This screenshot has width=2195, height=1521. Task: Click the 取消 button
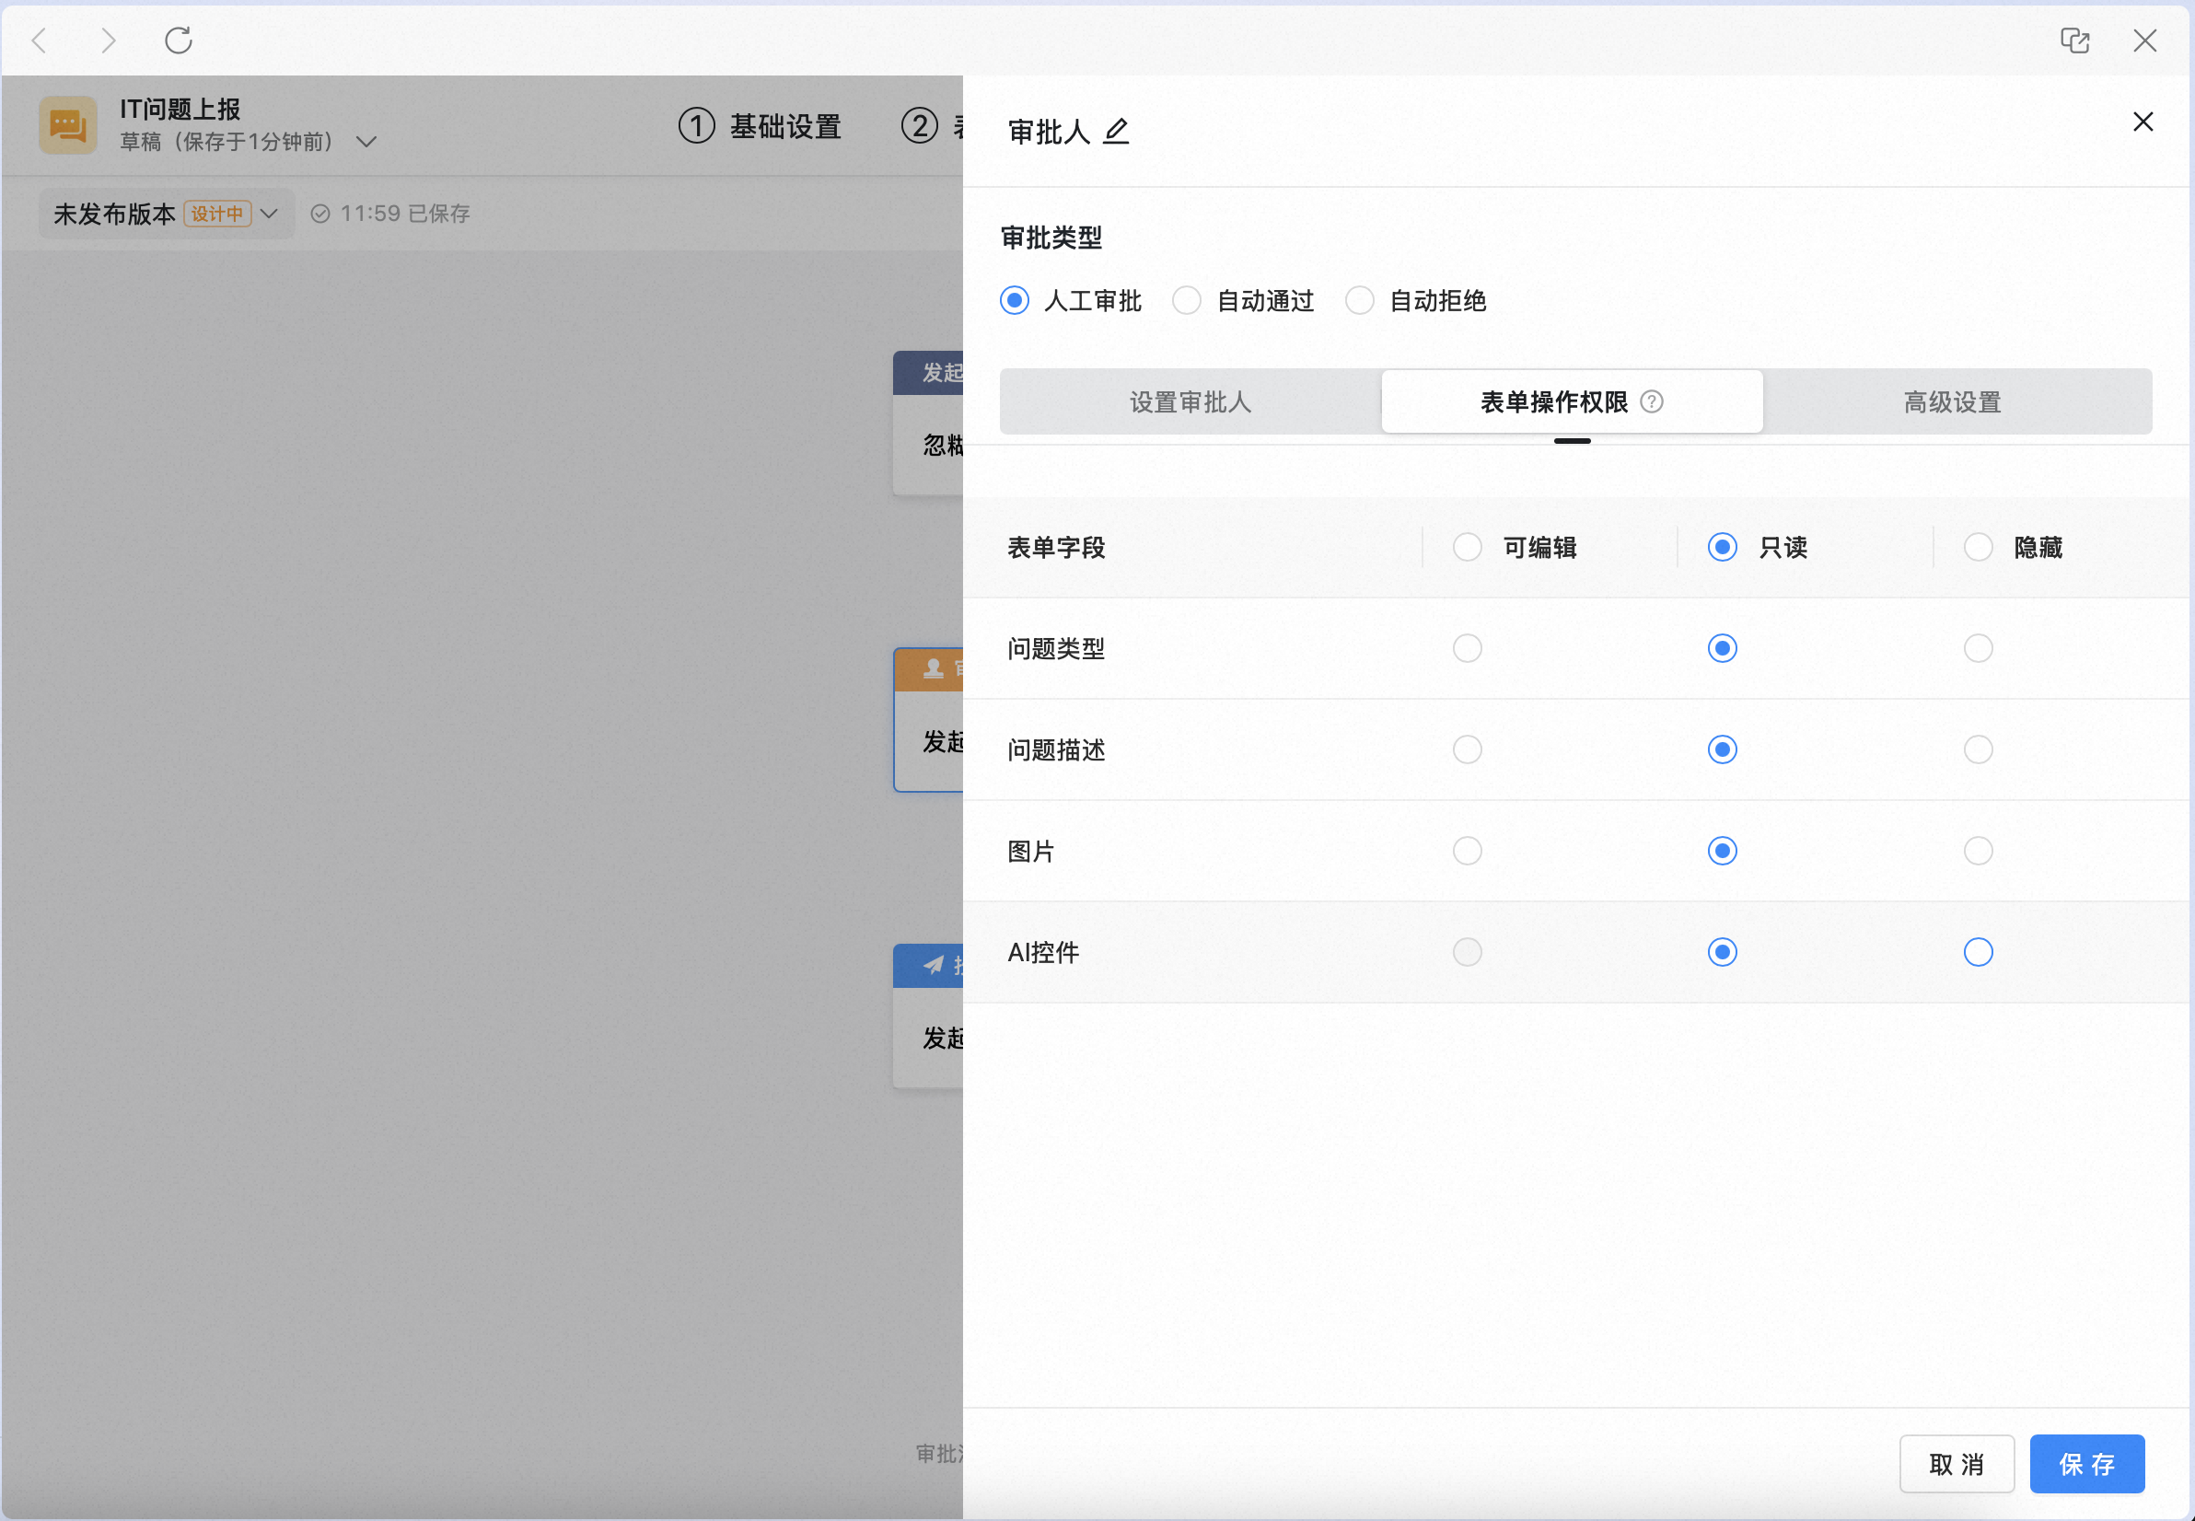click(1956, 1464)
